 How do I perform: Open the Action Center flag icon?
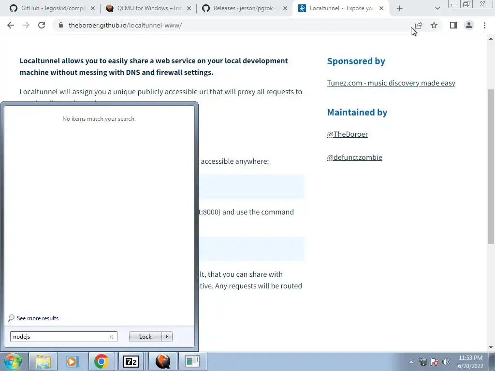pyautogui.click(x=435, y=362)
